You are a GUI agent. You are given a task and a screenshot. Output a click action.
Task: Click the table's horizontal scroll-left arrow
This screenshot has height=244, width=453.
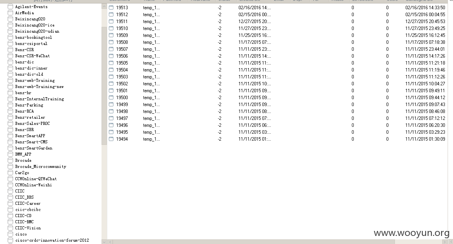click(110, 242)
